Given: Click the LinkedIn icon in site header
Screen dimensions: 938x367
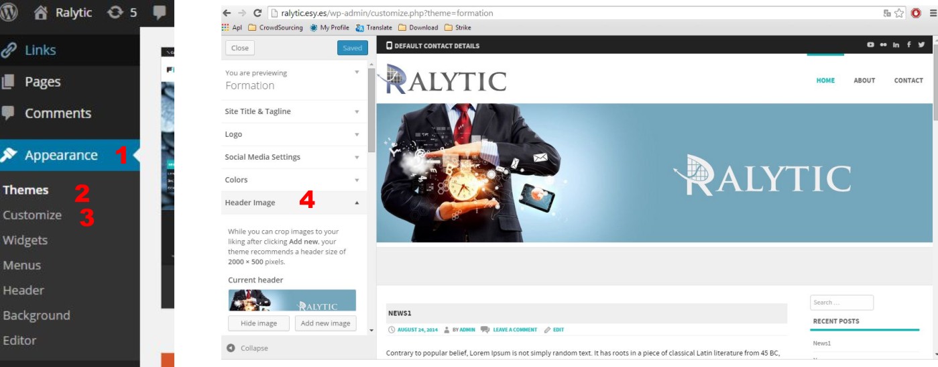Looking at the screenshot, I should point(896,45).
